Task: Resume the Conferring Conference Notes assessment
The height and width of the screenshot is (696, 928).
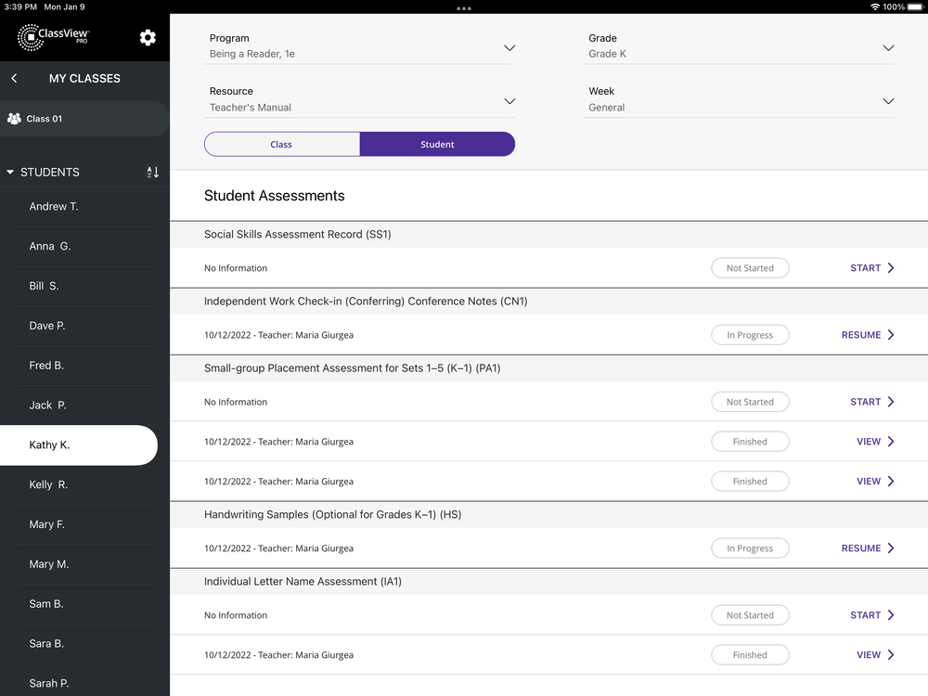Action: [859, 334]
